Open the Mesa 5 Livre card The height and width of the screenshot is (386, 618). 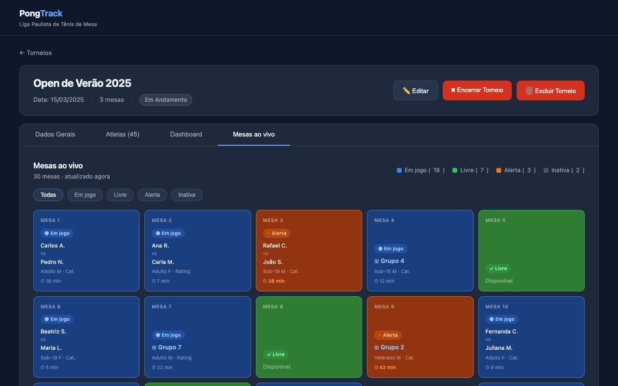[532, 250]
